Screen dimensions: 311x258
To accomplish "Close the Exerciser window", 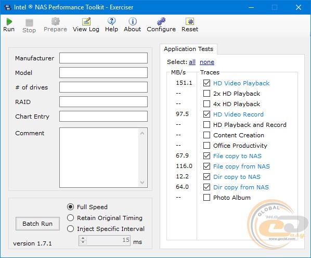I will tap(299, 7).
